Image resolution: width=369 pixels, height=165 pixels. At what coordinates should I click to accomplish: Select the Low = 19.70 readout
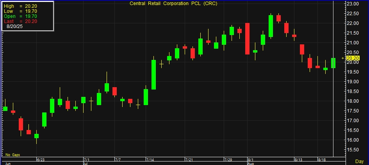click(20, 11)
